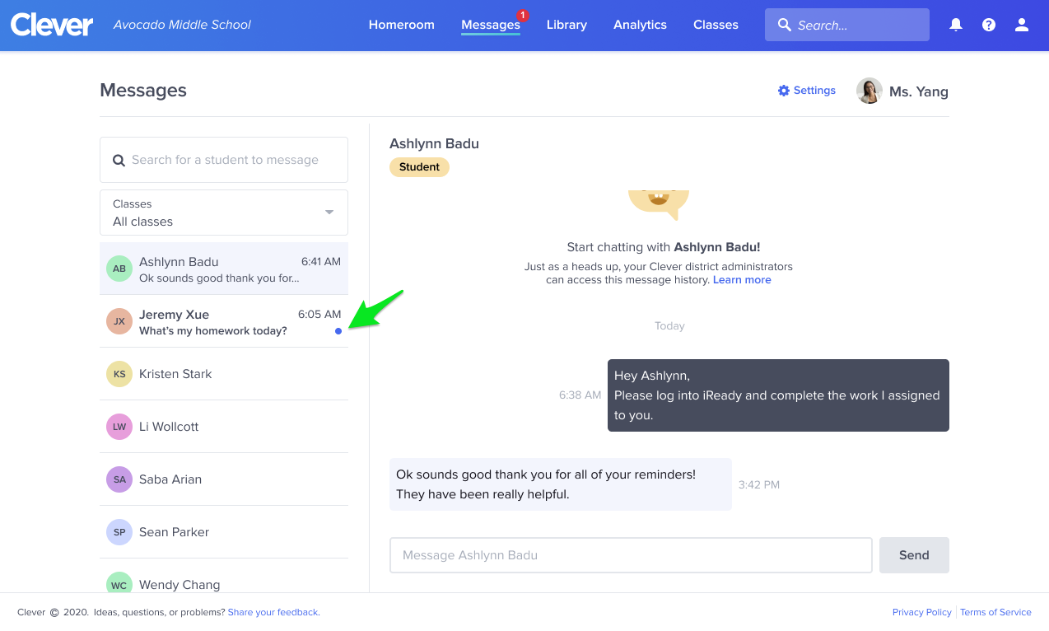Switch to the Homeroom tab

click(401, 25)
